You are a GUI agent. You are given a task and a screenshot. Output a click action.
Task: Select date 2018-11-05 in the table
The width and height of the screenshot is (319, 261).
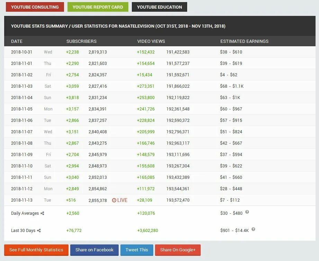(21, 109)
